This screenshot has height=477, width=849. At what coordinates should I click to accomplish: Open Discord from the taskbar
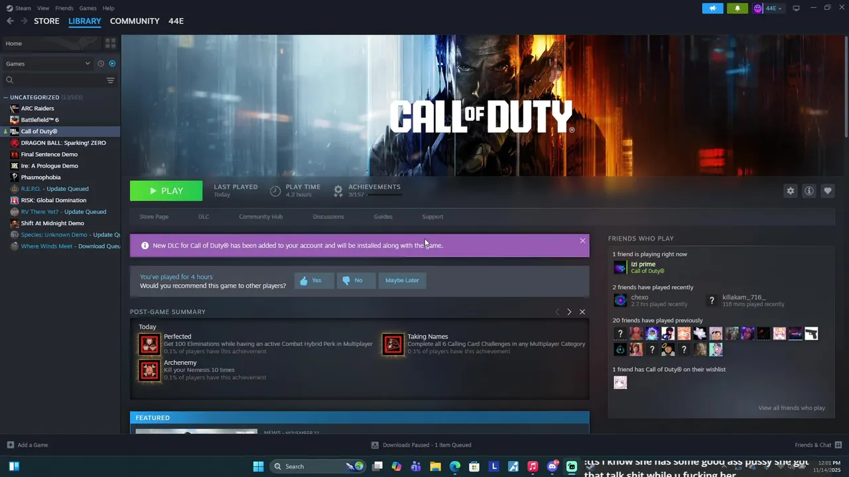pyautogui.click(x=553, y=466)
